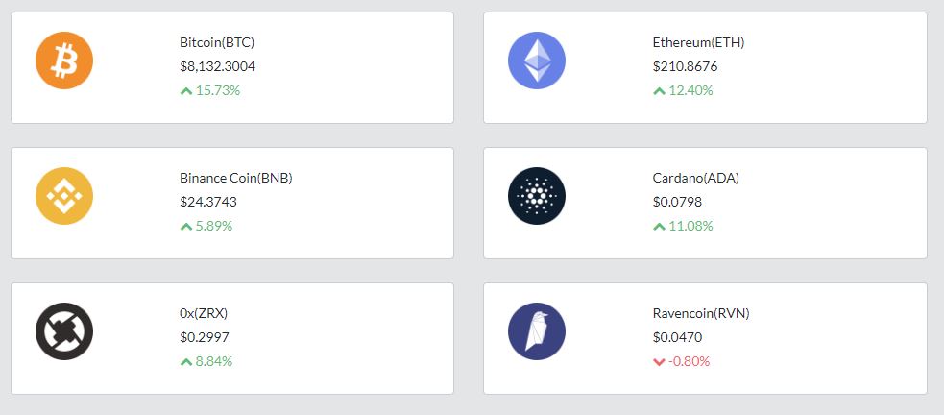Click the green up arrow beside 15.73%
This screenshot has width=944, height=415.
pos(186,91)
